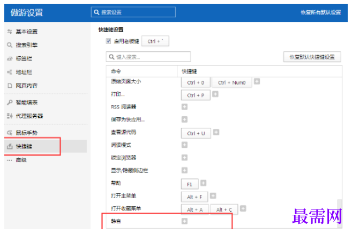Add shortcut for 静音 with plus icon

(184, 221)
